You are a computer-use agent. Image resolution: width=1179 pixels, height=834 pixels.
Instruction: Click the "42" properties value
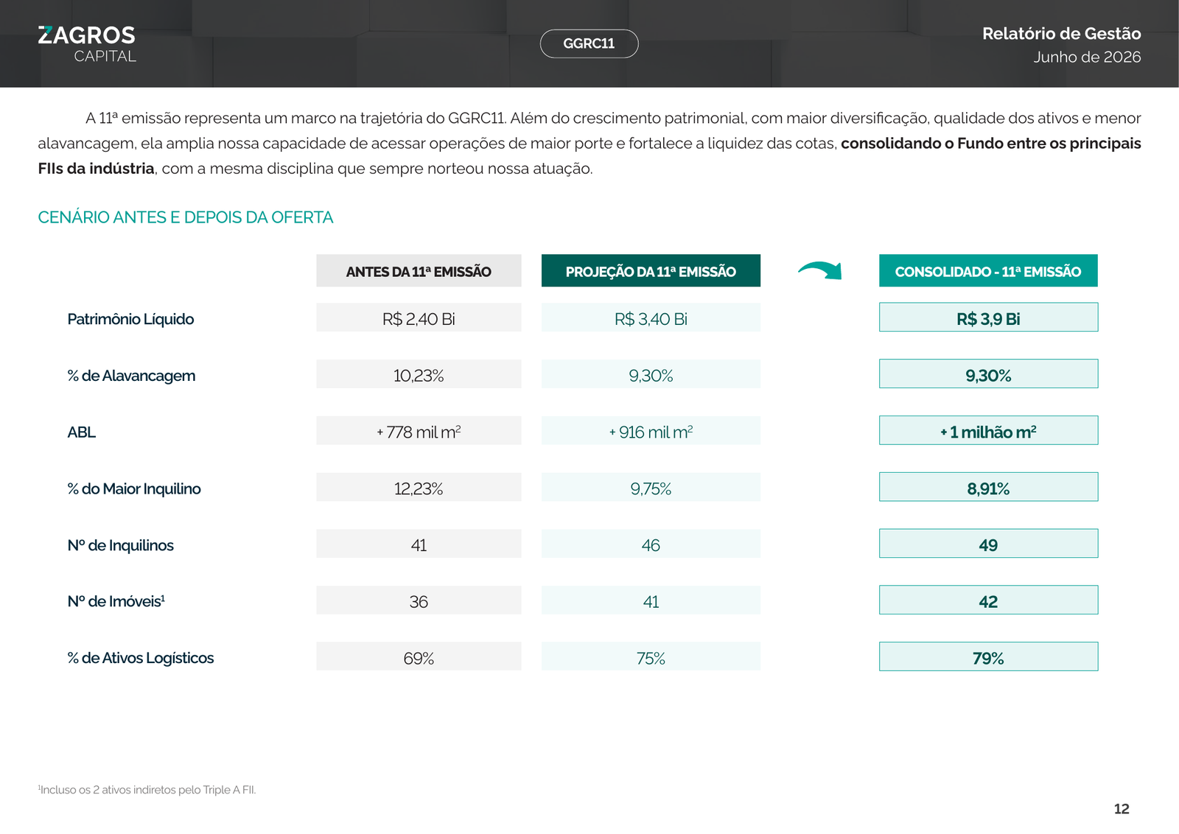(988, 601)
